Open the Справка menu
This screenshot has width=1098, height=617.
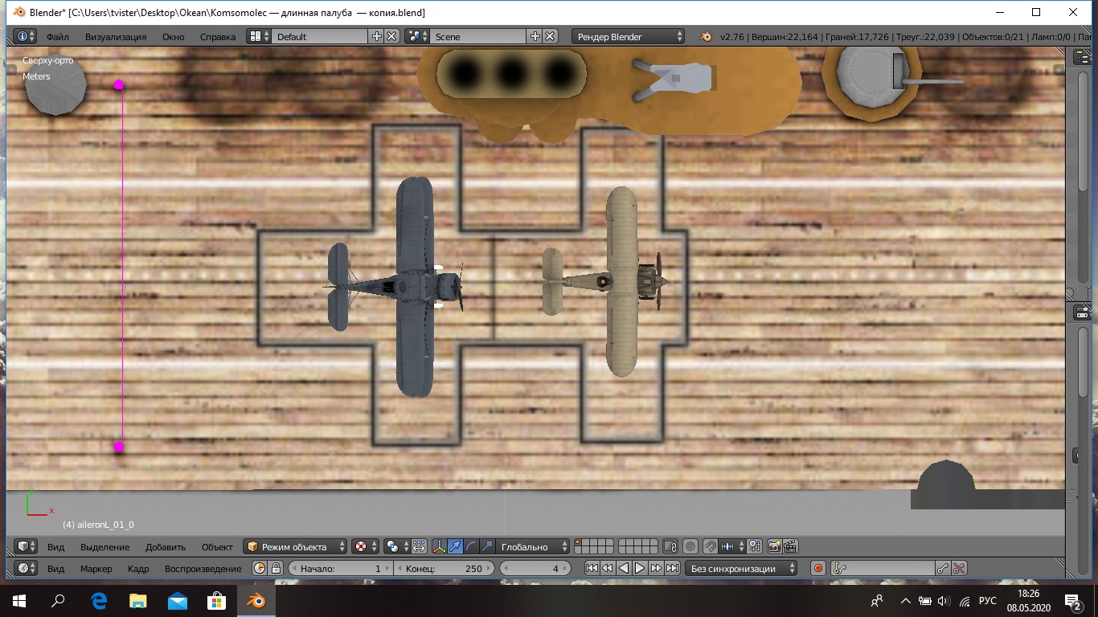(218, 37)
